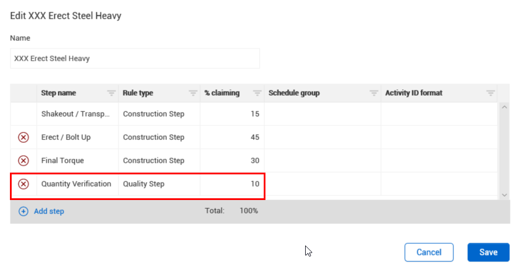Click the Final Torque schedule group cell

pyautogui.click(x=322, y=161)
